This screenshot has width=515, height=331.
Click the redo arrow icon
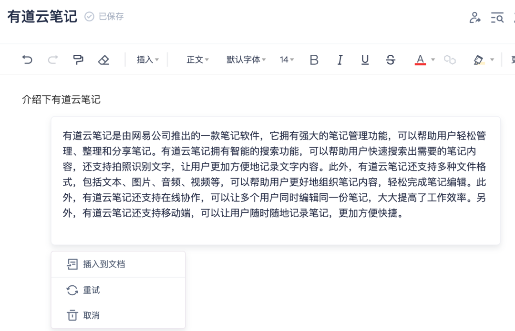(53, 60)
